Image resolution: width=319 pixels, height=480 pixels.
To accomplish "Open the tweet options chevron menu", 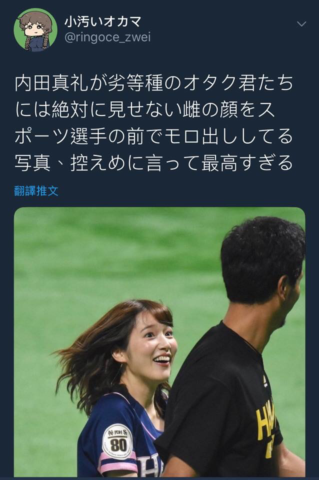I will click(301, 24).
